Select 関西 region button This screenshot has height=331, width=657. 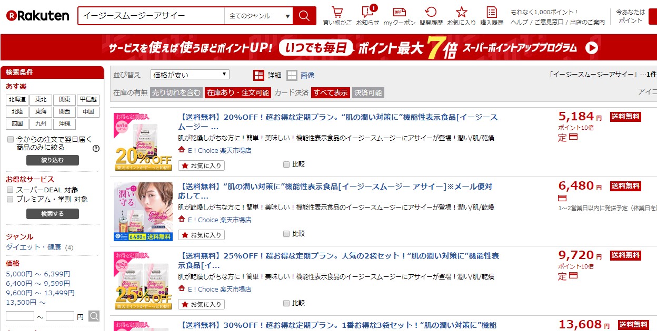(x=64, y=112)
